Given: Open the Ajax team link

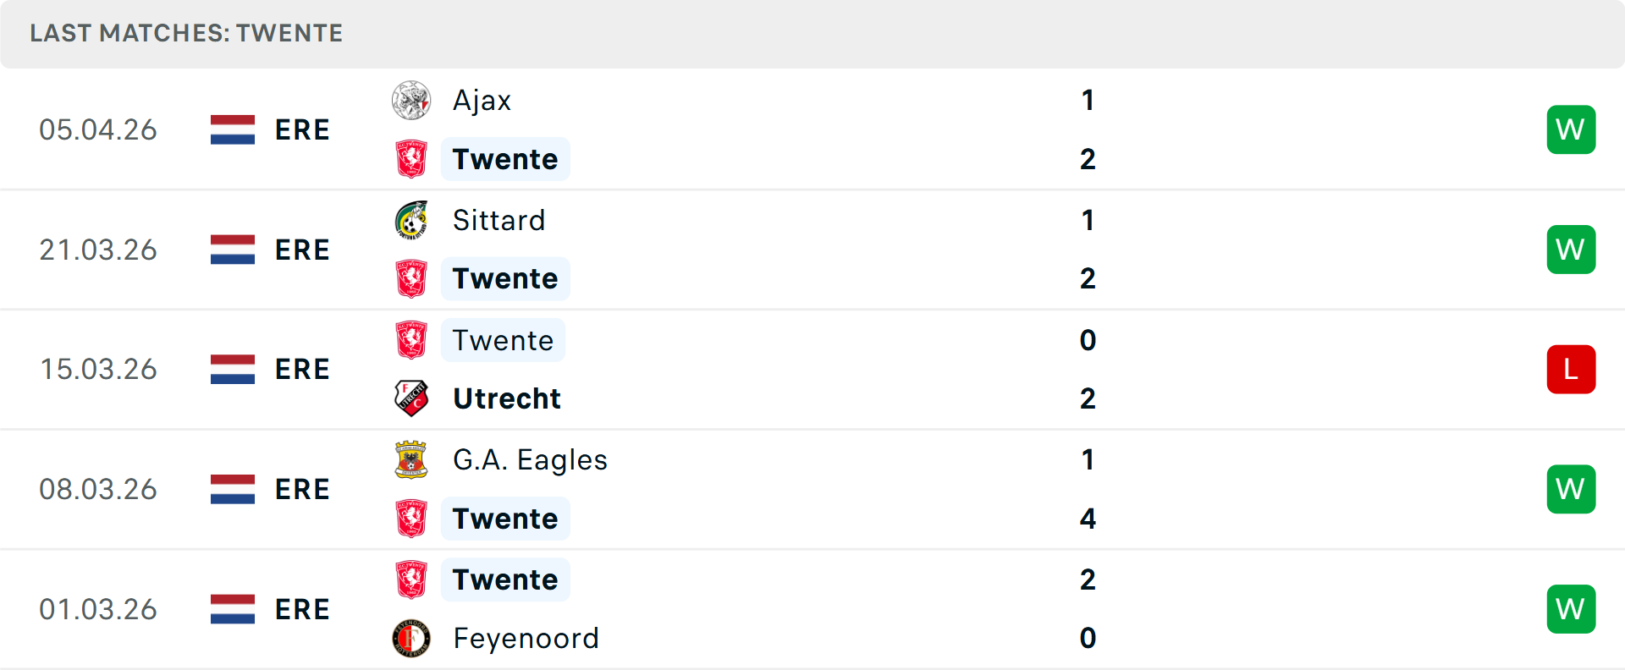Looking at the screenshot, I should click(x=482, y=101).
